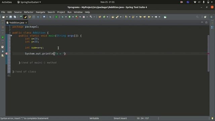The height and width of the screenshot is (121, 215).
Task: Click the red error mark in overview ruler
Action: (208, 54)
